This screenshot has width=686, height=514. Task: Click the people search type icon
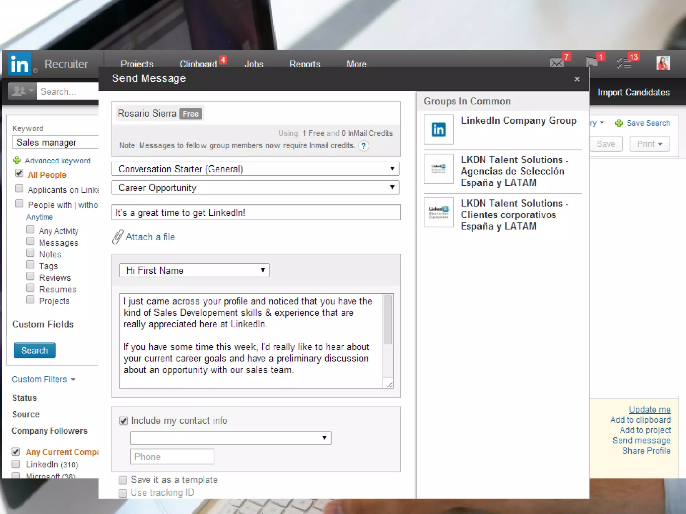pos(22,91)
